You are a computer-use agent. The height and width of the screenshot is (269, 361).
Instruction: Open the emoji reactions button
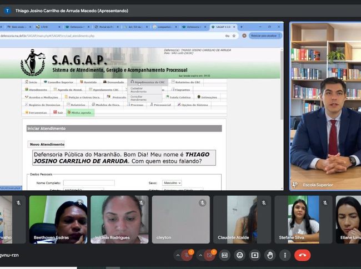coord(240,255)
